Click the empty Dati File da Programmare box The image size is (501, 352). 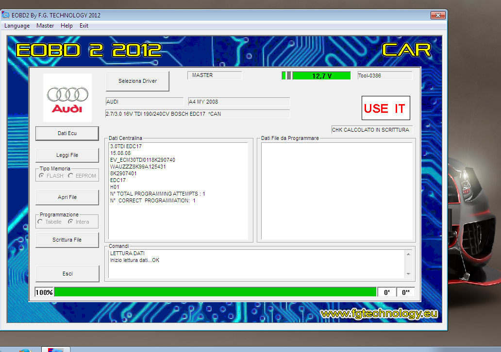click(337, 191)
